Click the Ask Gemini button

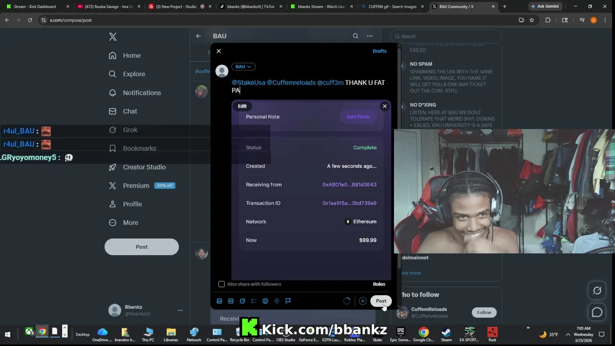point(545,7)
